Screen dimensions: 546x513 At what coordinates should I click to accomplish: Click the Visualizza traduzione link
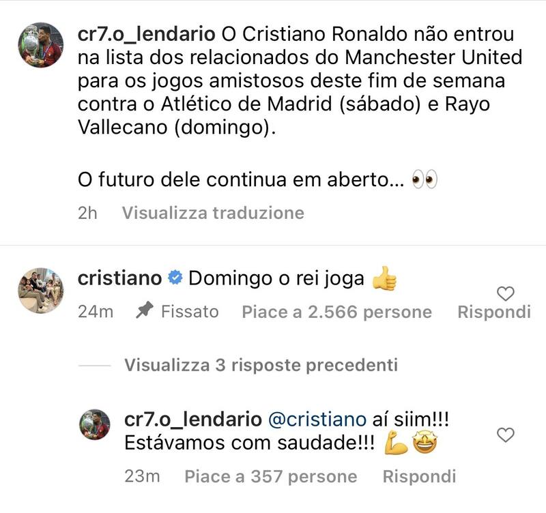click(x=212, y=213)
